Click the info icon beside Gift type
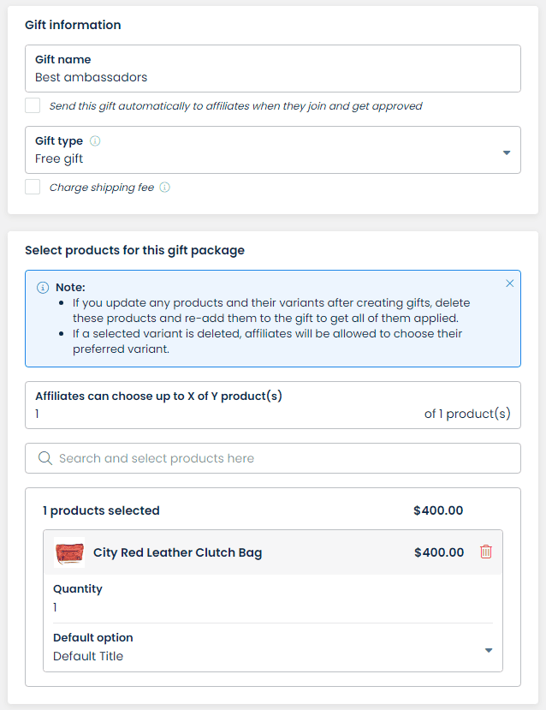 (95, 140)
